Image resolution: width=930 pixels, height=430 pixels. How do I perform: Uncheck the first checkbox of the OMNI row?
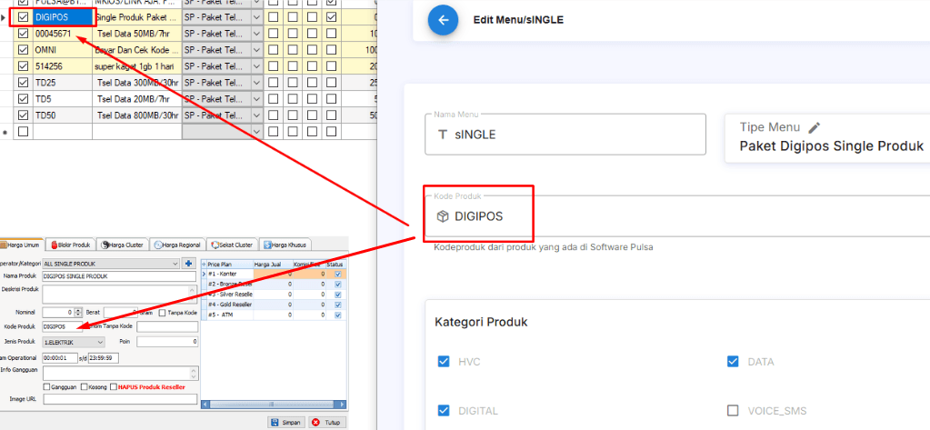tap(23, 50)
